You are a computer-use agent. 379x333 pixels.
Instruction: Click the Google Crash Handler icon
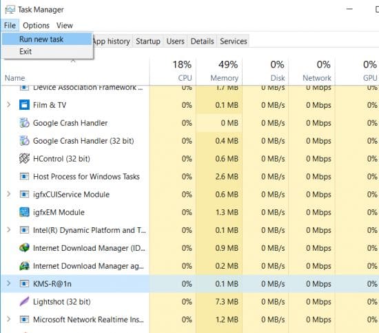tap(24, 123)
